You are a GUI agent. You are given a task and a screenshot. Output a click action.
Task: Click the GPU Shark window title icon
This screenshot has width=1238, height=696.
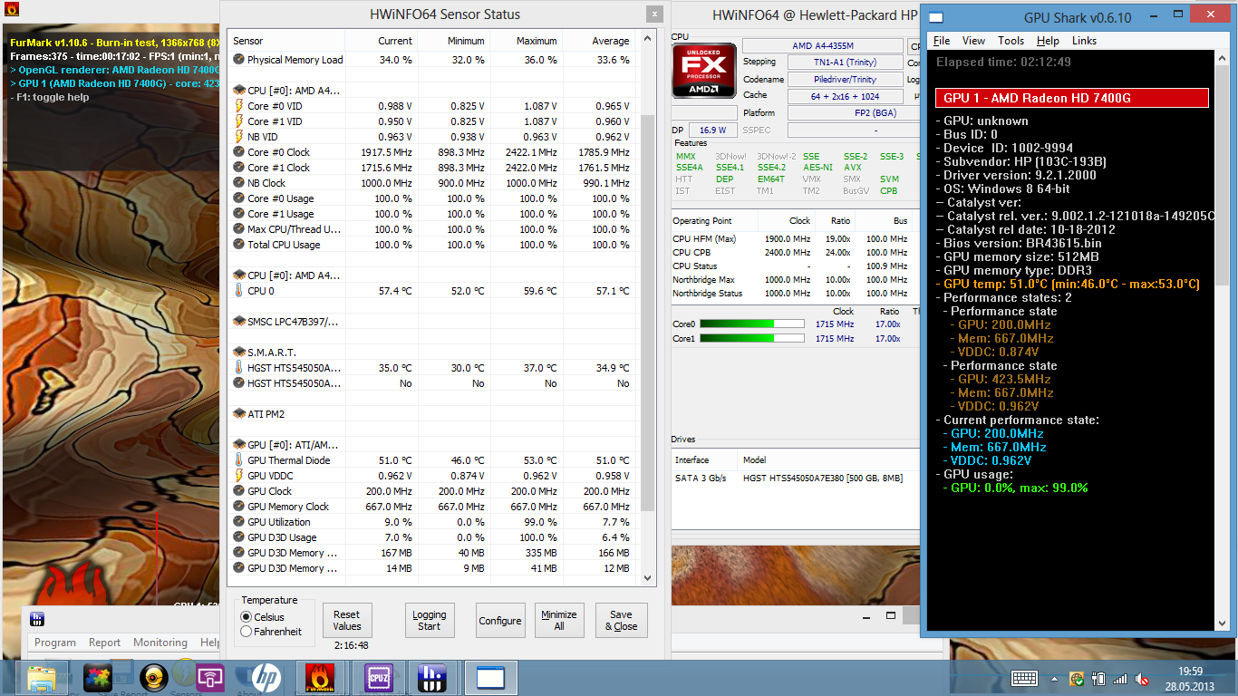pyautogui.click(x=937, y=17)
